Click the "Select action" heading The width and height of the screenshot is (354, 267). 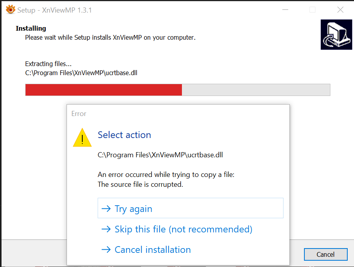(124, 135)
